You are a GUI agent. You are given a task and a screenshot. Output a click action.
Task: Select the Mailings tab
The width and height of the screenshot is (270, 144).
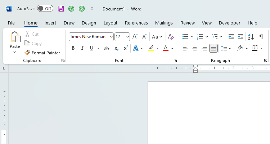[x=164, y=23]
